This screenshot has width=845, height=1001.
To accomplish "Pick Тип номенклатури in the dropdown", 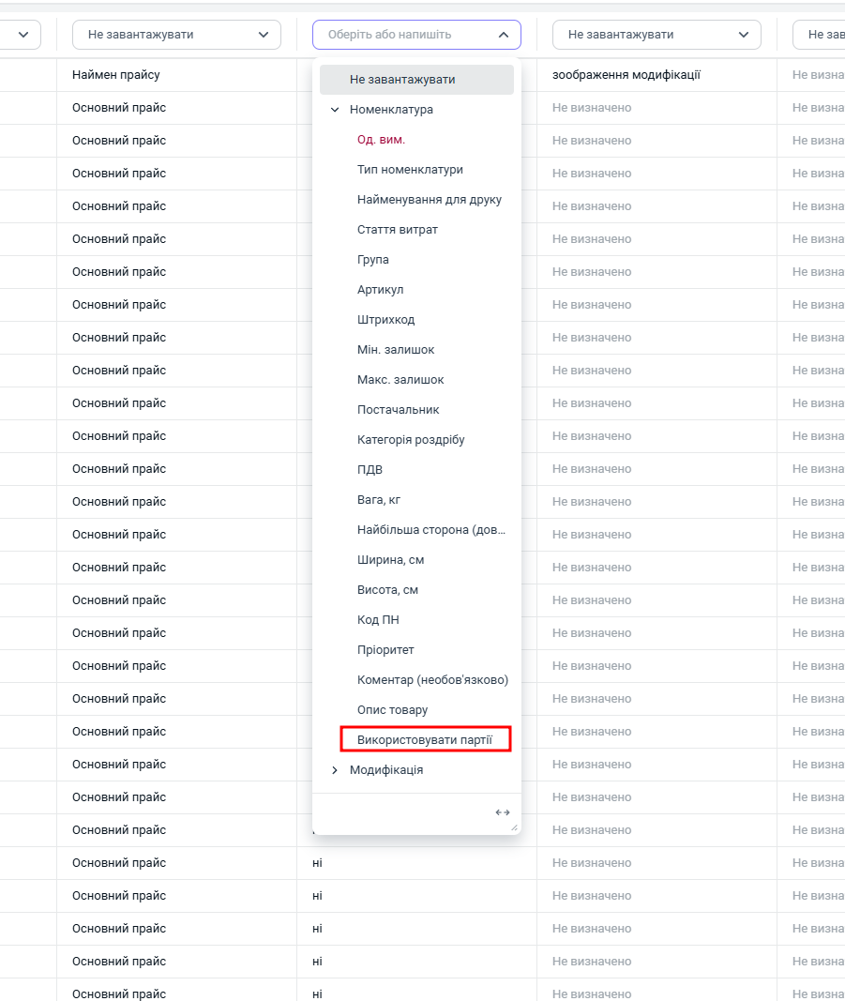I will coord(411,170).
